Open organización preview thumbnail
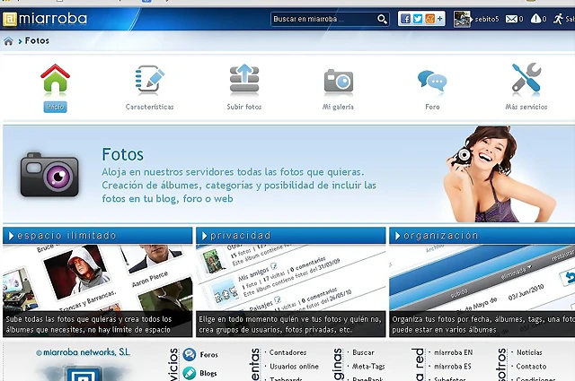 click(x=482, y=277)
